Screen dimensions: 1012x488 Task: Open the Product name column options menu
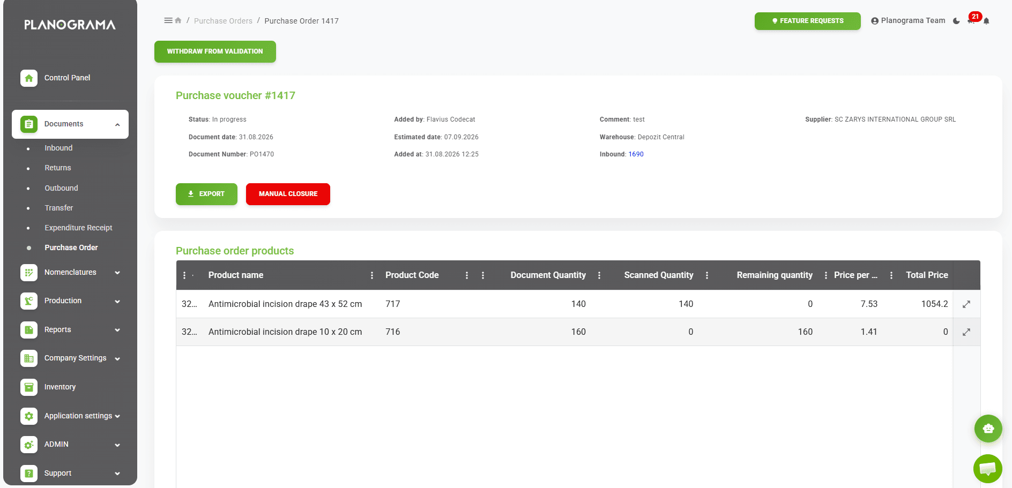(x=372, y=275)
